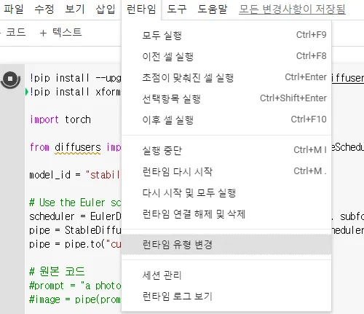Open the 도구 menu
This screenshot has height=314, width=364.
(177, 9)
